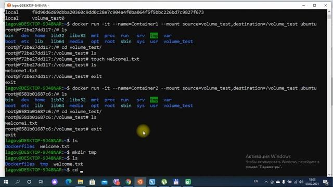Open Google Chrome from the taskbar
This screenshot has width=333, height=187.
[129, 182]
